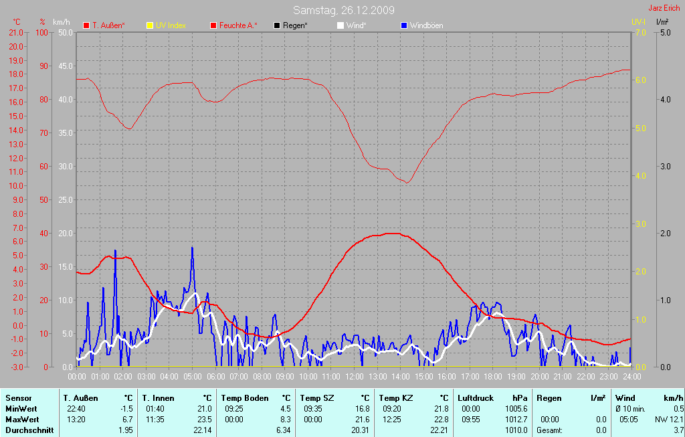Click the blue Windböen legend square
Image resolution: width=685 pixels, height=437 pixels.
(x=404, y=25)
